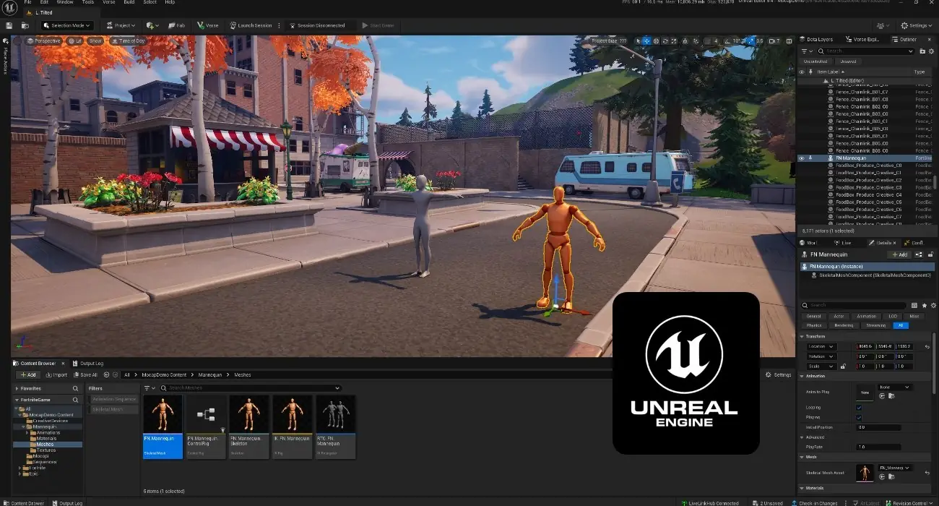Select the IK_FN_Mannequin asset thumbnail
The image size is (939, 506).
tap(293, 413)
